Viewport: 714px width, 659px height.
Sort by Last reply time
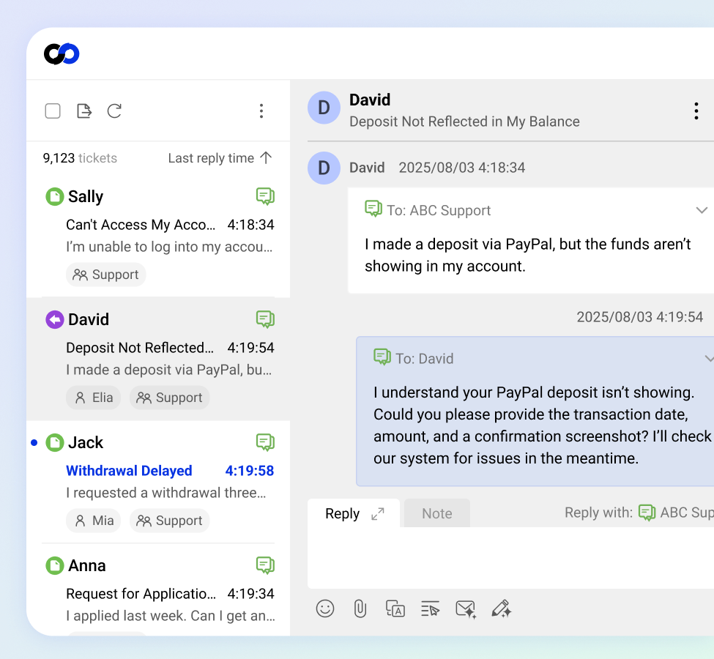211,158
